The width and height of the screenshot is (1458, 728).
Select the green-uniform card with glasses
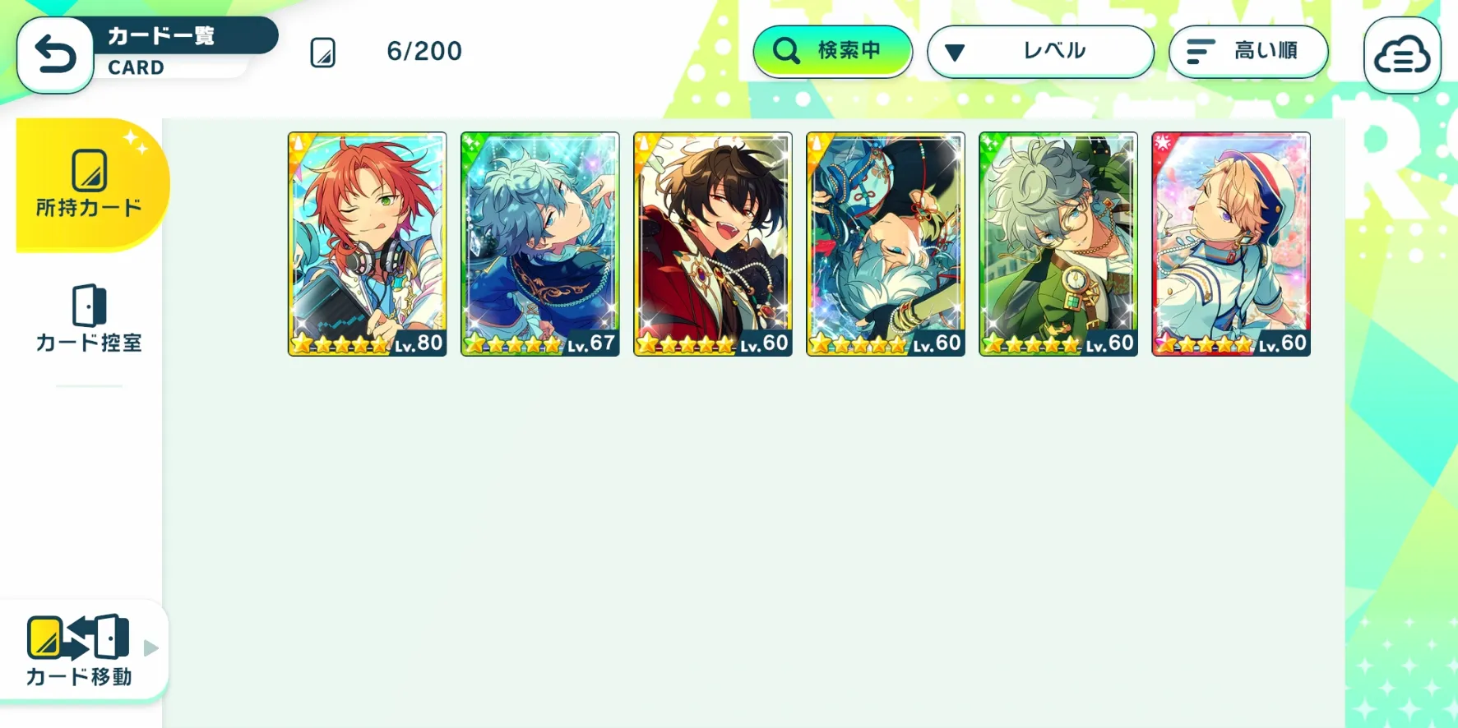[1058, 244]
